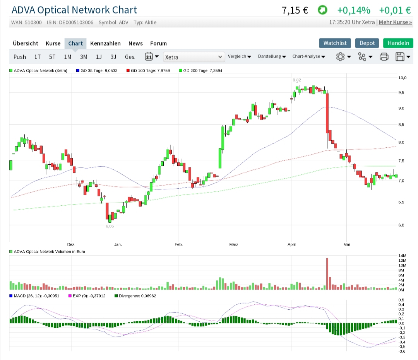Click the tall April volume spike bar
The image size is (418, 360).
click(327, 274)
